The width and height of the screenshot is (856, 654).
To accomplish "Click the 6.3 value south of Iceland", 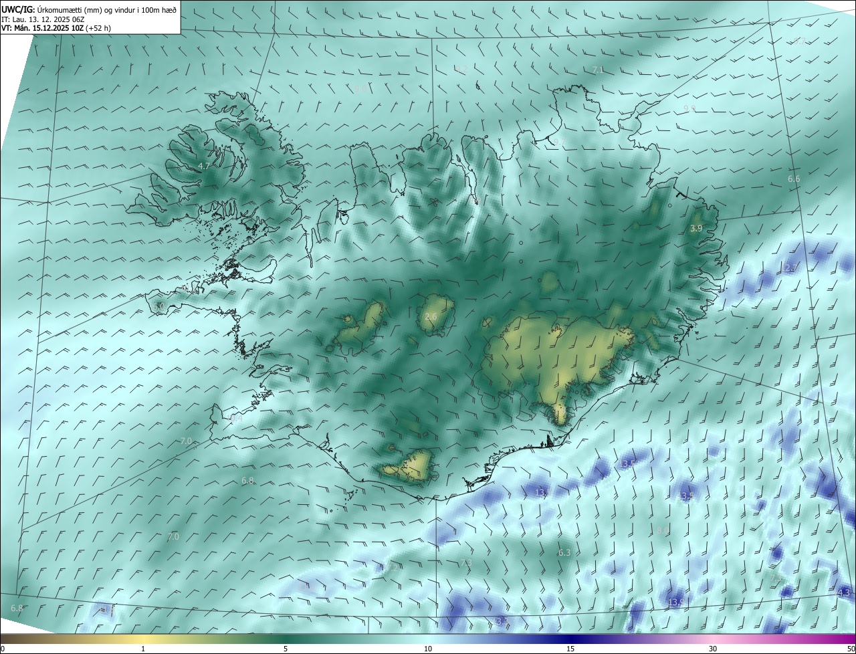I will point(564,552).
